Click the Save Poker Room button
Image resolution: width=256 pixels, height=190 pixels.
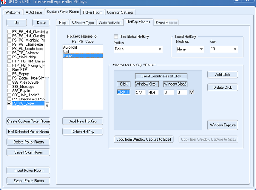pos(29,152)
